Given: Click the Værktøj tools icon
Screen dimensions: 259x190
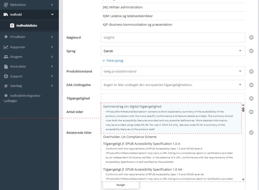Looking at the screenshot, I should pyautogui.click(x=6, y=86).
